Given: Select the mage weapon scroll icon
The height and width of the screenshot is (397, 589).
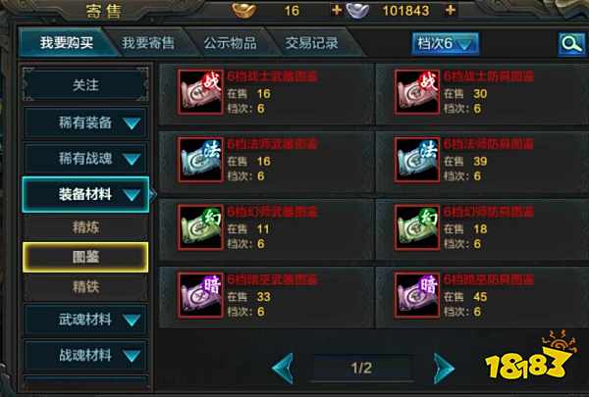Looking at the screenshot, I should (x=200, y=160).
